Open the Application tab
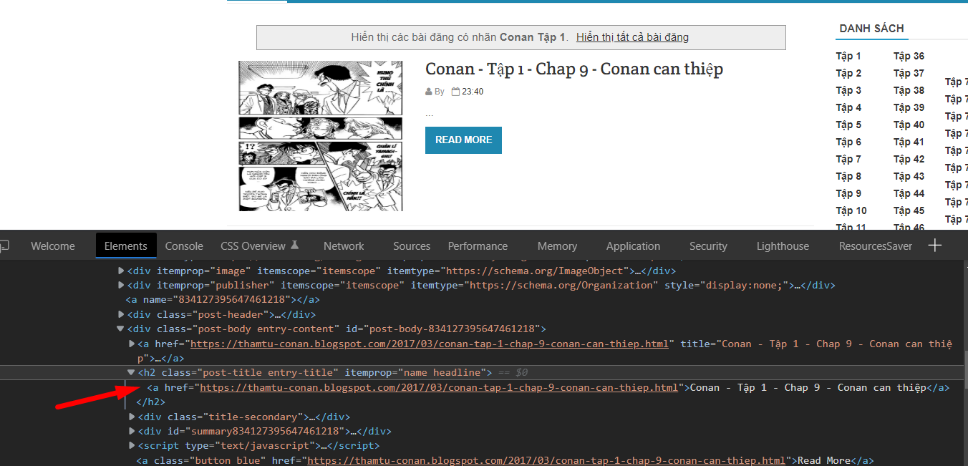 coord(633,246)
